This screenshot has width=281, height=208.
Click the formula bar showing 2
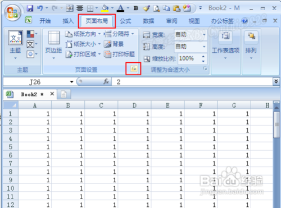tap(192, 82)
